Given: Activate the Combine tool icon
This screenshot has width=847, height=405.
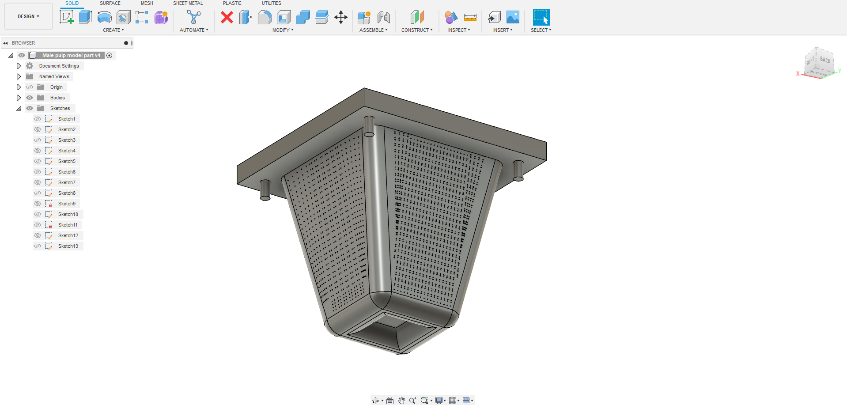Looking at the screenshot, I should (302, 17).
